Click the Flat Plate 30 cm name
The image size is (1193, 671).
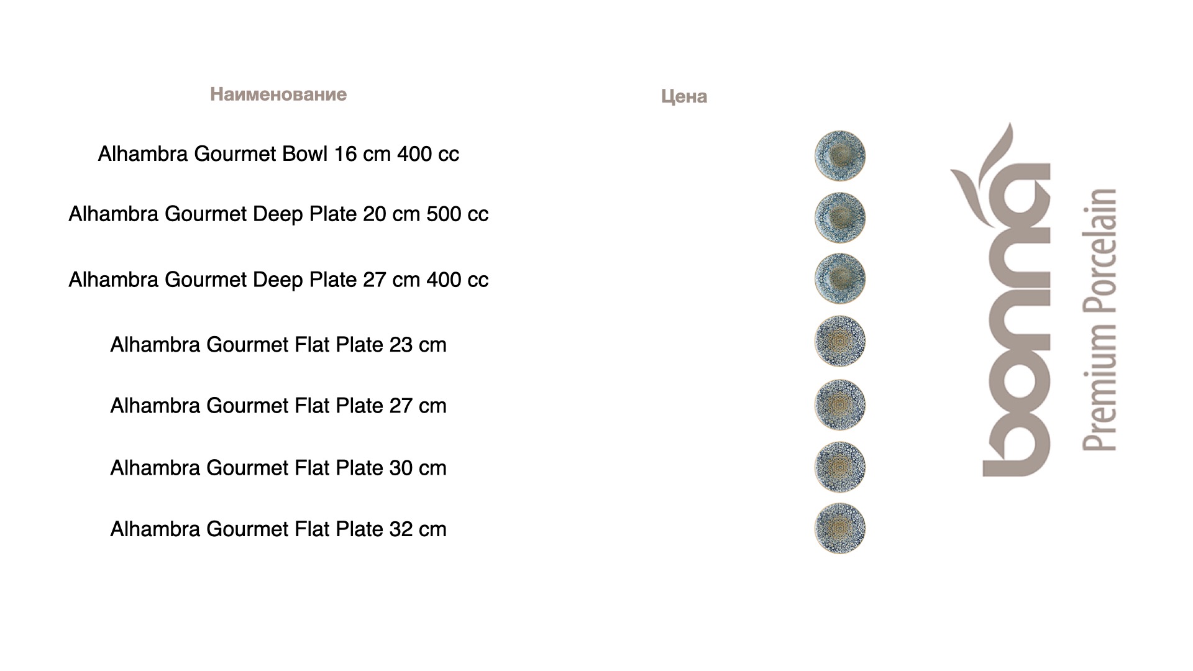tap(278, 468)
